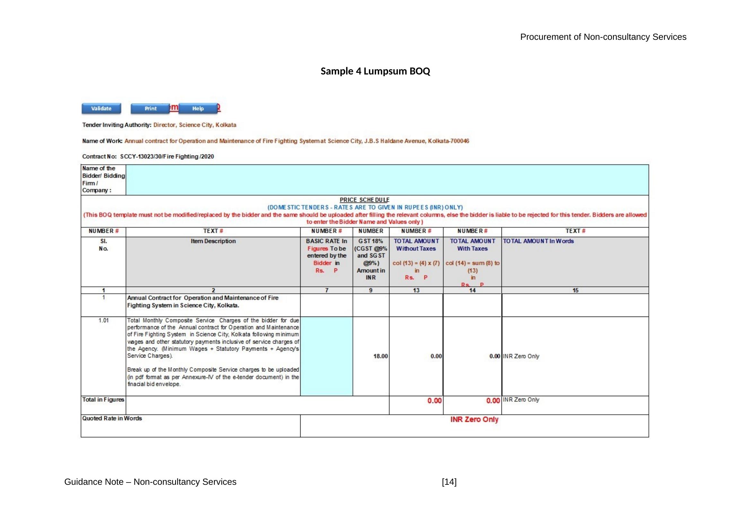Click the bidder name input field
Viewport: 751px width, 531px height.
tap(387, 180)
